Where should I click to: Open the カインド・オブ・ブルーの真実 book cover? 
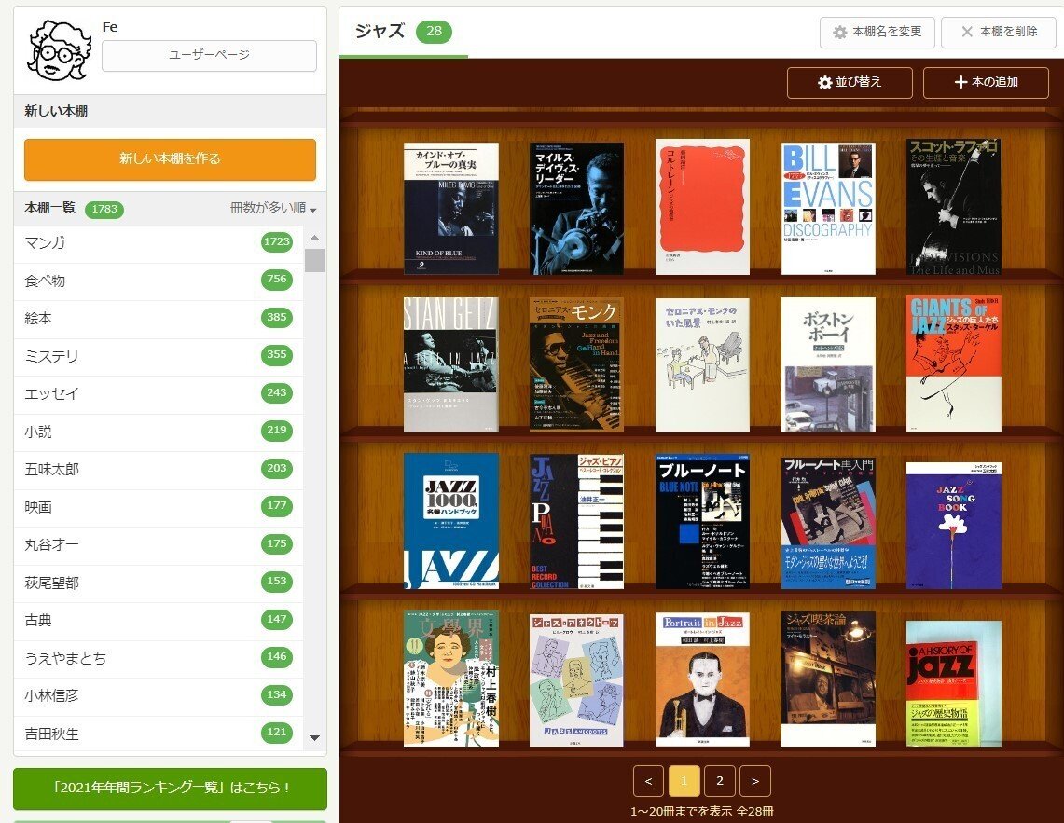coord(450,208)
